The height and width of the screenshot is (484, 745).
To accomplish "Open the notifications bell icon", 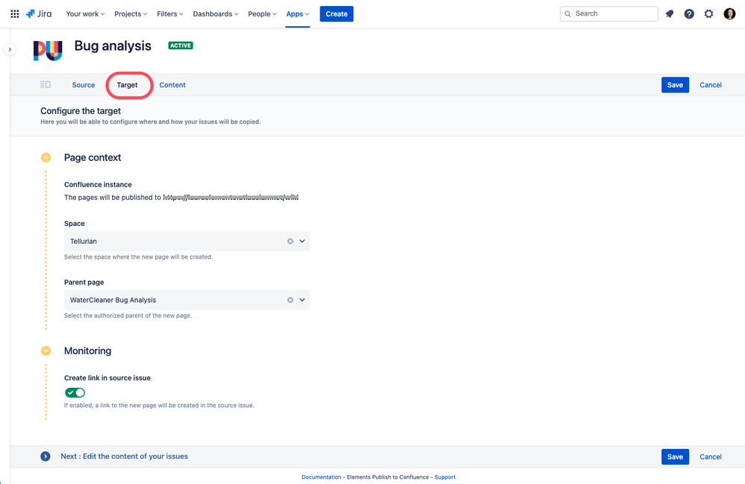I will [669, 13].
